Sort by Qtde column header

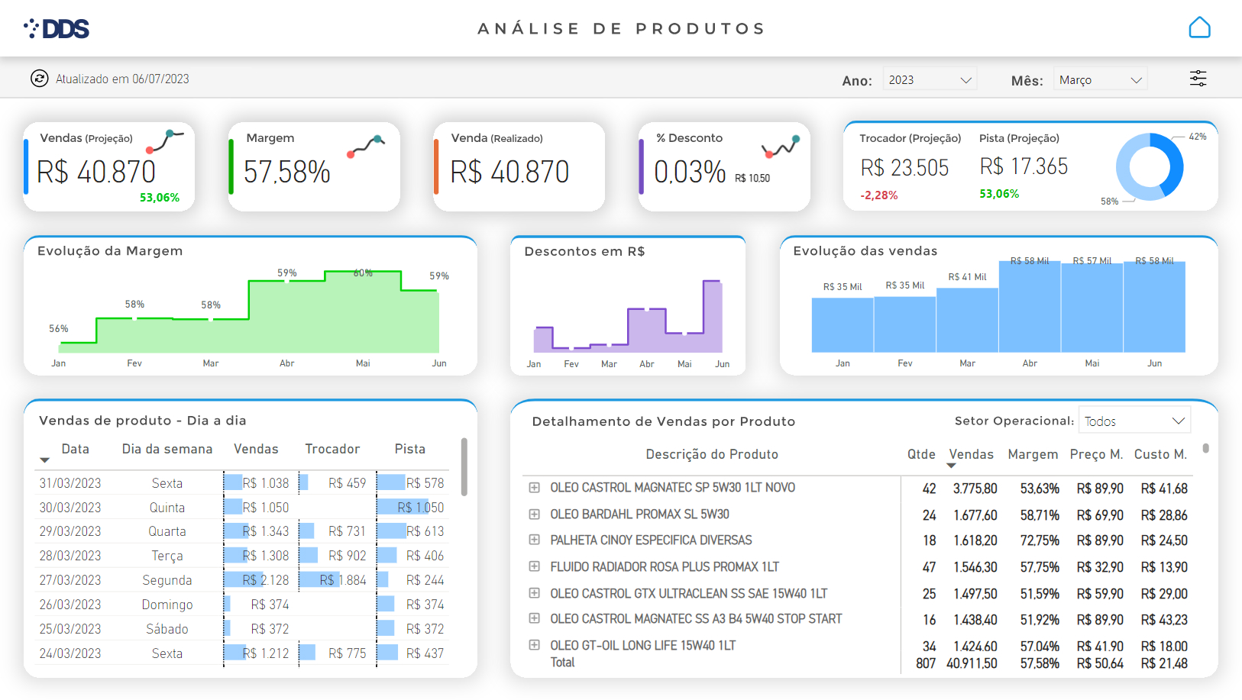[x=921, y=454]
